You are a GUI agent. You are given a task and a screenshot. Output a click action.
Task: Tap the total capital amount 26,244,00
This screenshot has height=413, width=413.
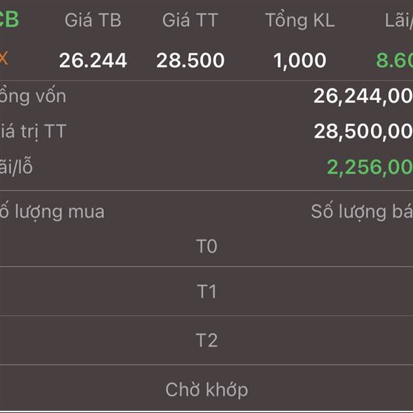click(363, 96)
